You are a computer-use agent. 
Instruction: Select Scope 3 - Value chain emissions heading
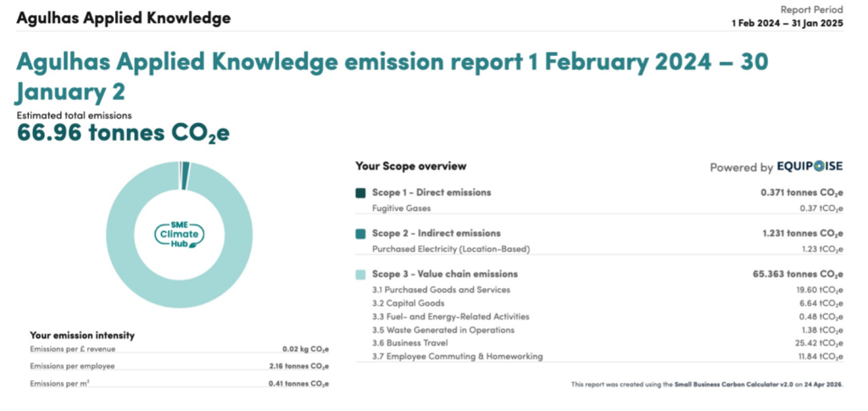[444, 275]
